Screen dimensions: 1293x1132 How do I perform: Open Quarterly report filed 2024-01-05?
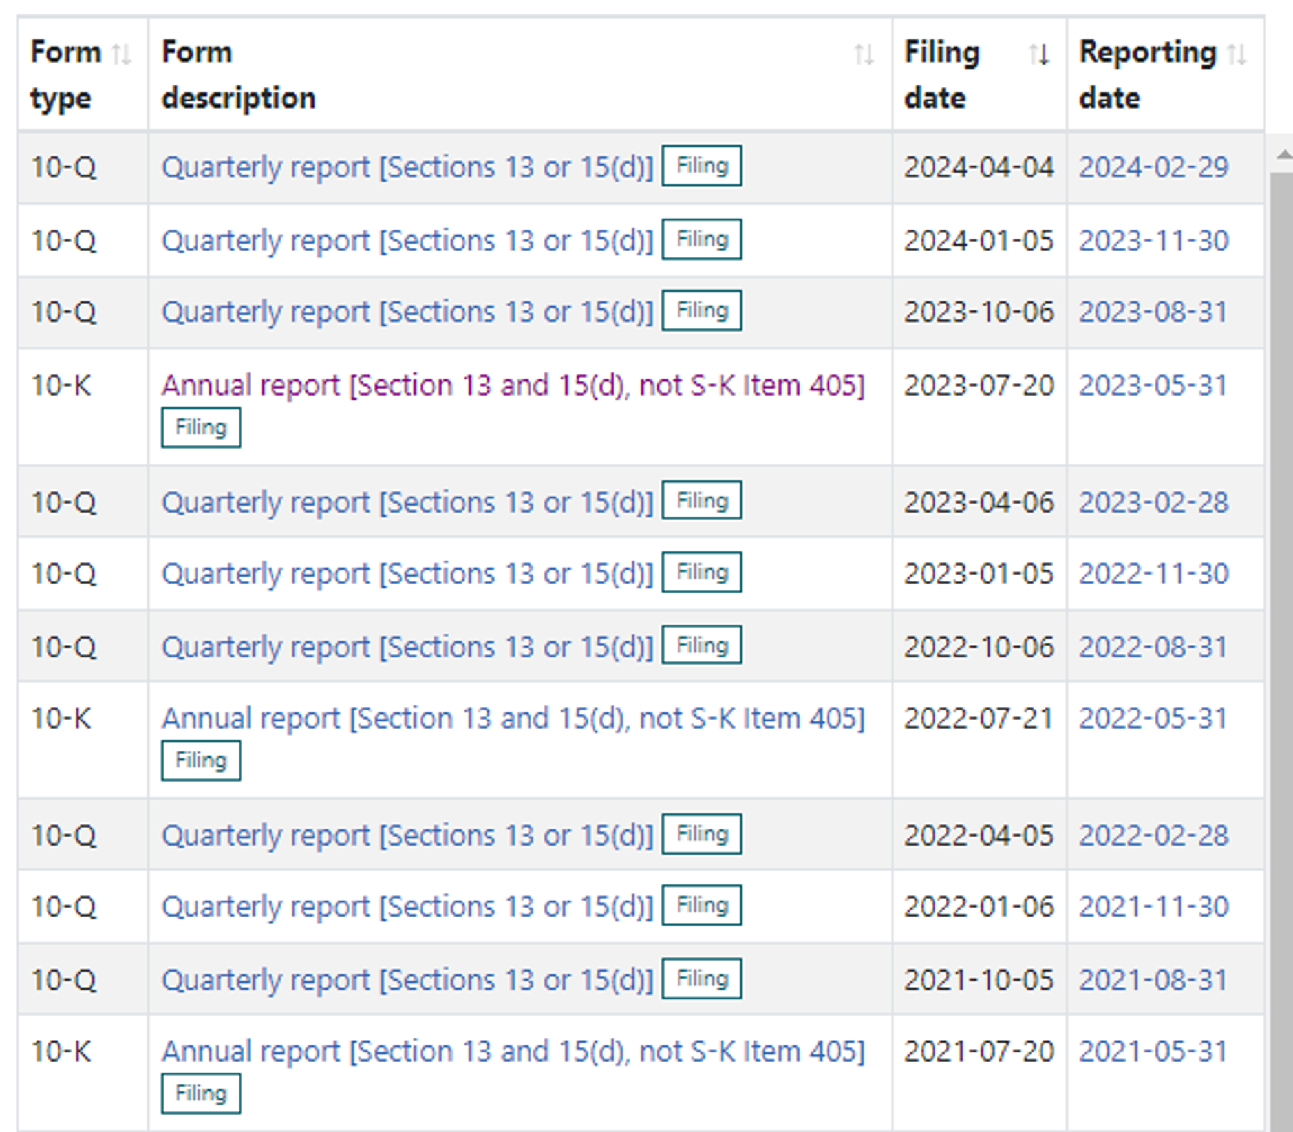point(407,241)
